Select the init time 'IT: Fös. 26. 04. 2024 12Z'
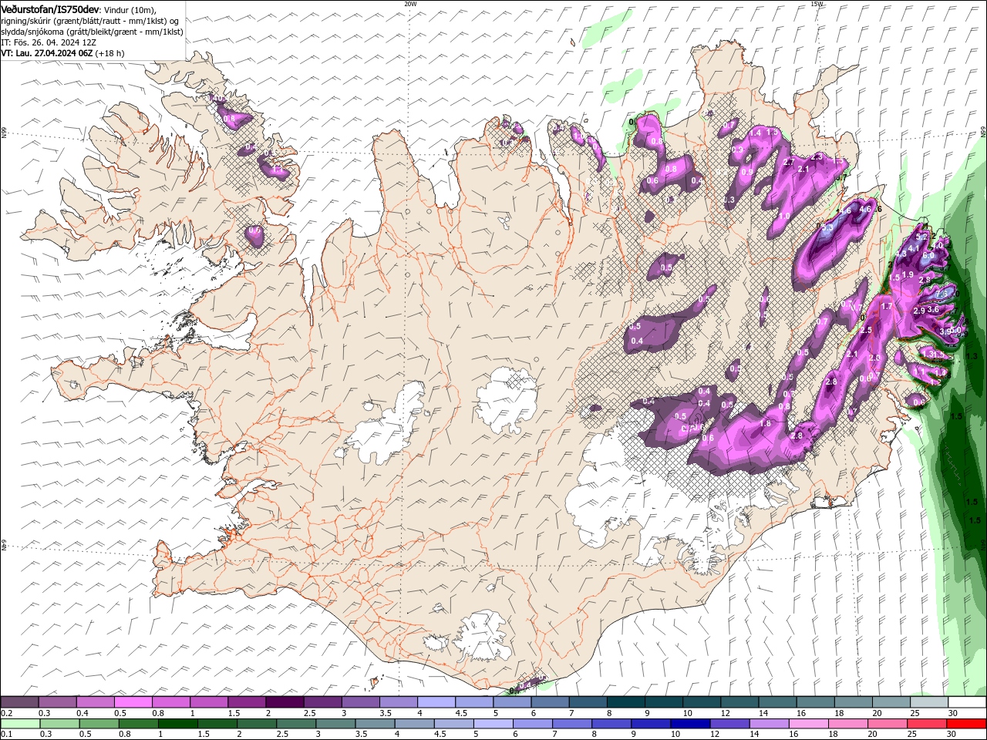Screen dimensions: 987x740 tap(49, 42)
